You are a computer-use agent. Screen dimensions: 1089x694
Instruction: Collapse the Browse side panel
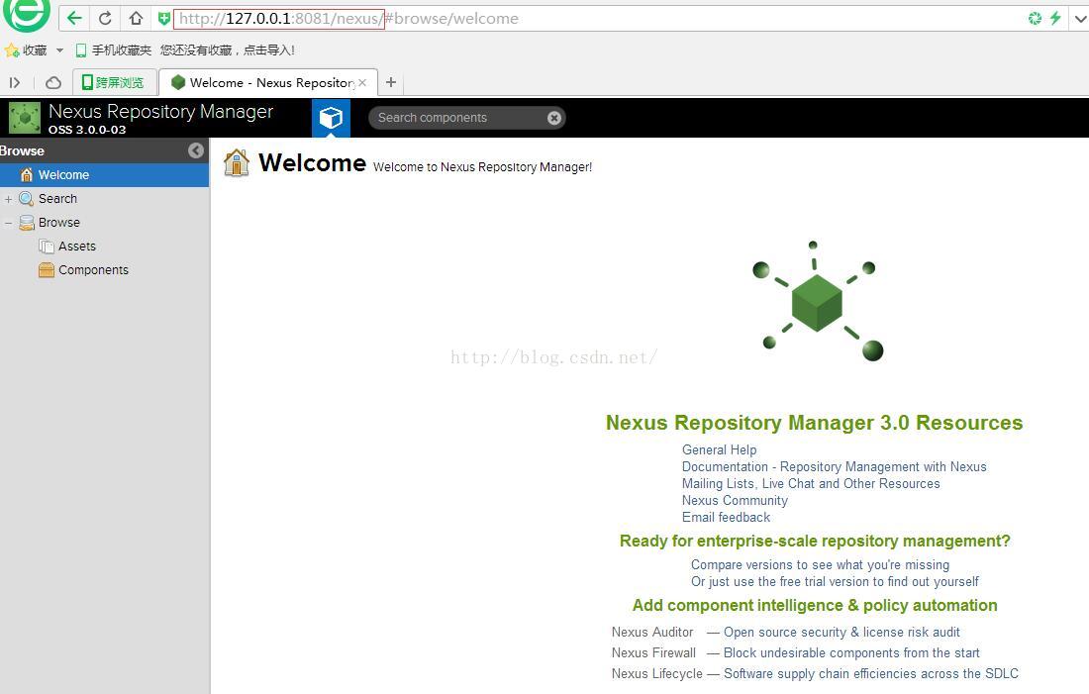pyautogui.click(x=196, y=150)
